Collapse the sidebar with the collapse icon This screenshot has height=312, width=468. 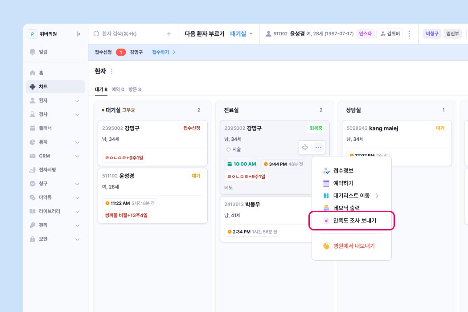tap(78, 34)
